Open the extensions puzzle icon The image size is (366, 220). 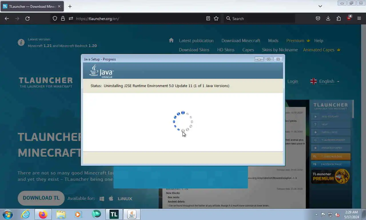click(x=339, y=18)
